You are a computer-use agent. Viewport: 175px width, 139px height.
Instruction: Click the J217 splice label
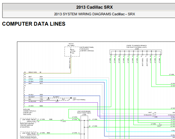[x=57, y=102]
